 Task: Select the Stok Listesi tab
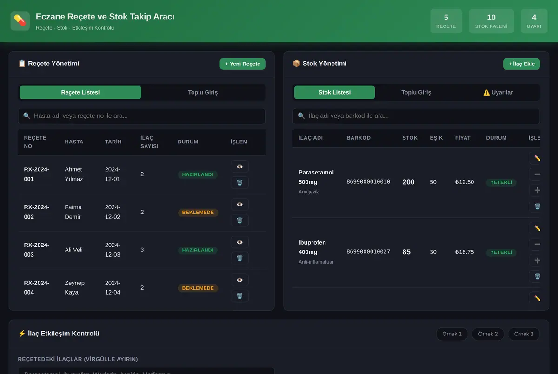pyautogui.click(x=334, y=92)
